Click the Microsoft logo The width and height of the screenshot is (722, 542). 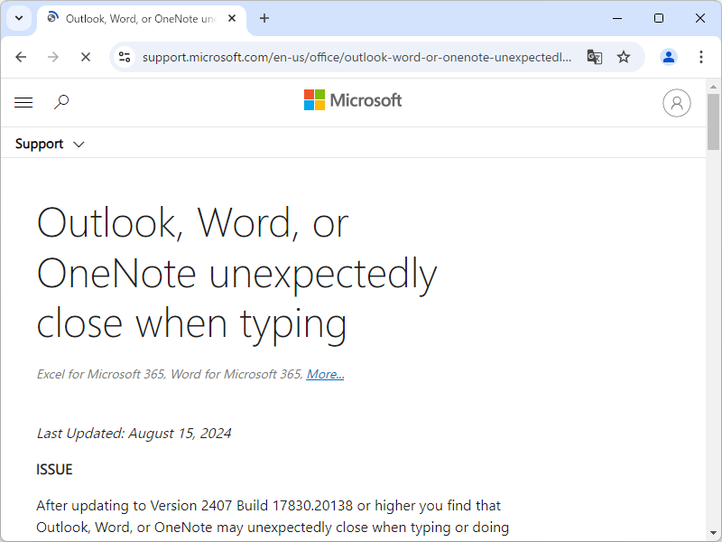click(x=353, y=100)
